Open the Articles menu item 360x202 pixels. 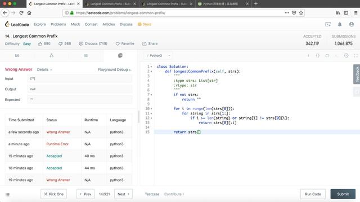(109, 24)
